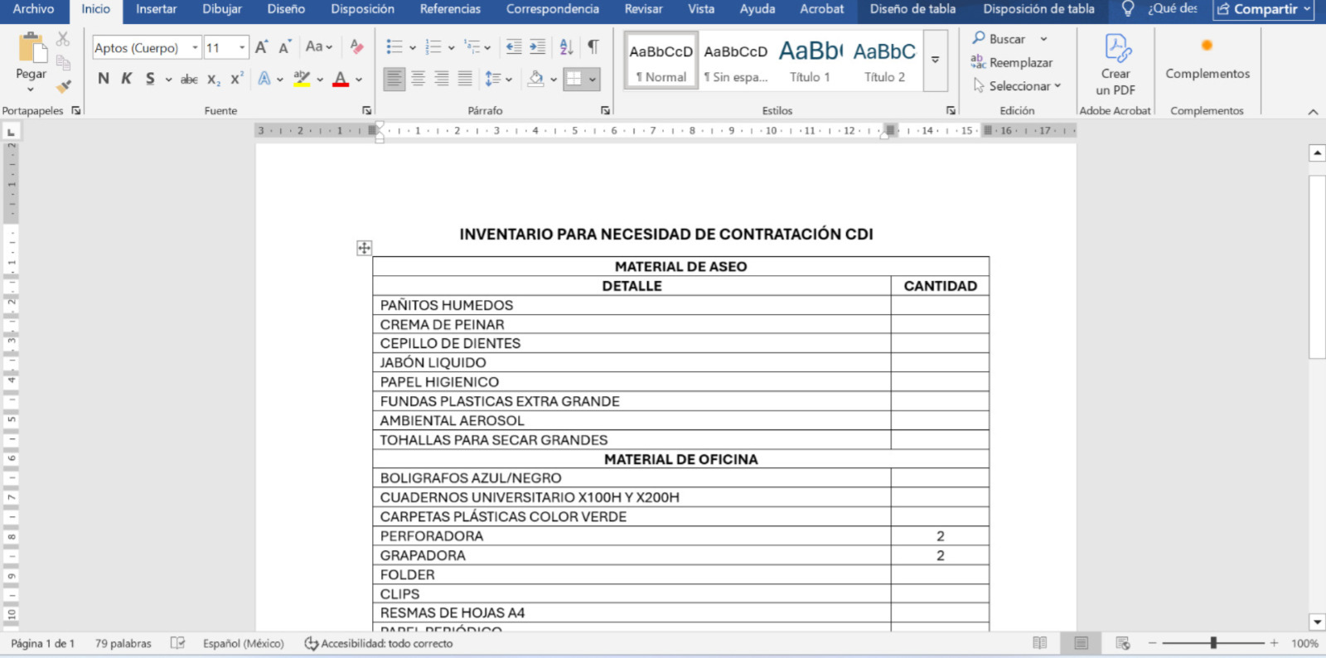1326x658 pixels.
Task: Click the Clear Formatting eraser icon
Action: point(356,47)
